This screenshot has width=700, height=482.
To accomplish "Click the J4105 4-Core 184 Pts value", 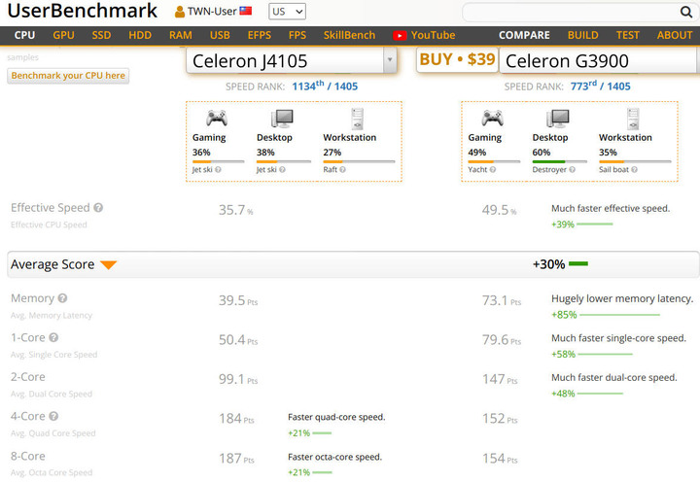I will (x=236, y=419).
